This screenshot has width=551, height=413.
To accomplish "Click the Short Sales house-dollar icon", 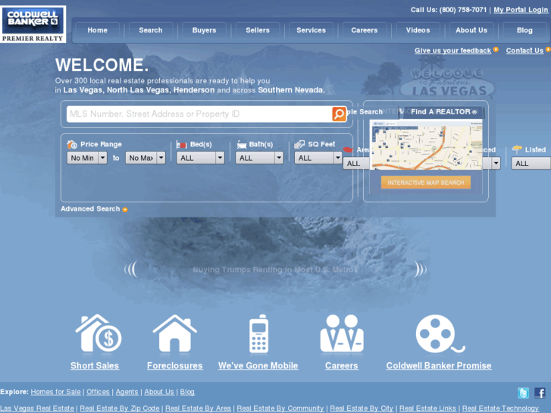I will (99, 333).
